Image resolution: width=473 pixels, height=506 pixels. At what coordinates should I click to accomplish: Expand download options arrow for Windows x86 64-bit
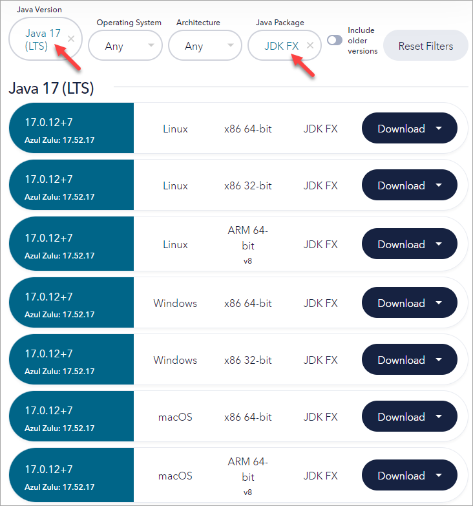tap(439, 303)
